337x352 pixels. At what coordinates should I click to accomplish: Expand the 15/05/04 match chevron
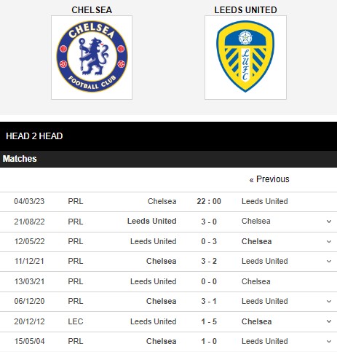[x=329, y=341]
